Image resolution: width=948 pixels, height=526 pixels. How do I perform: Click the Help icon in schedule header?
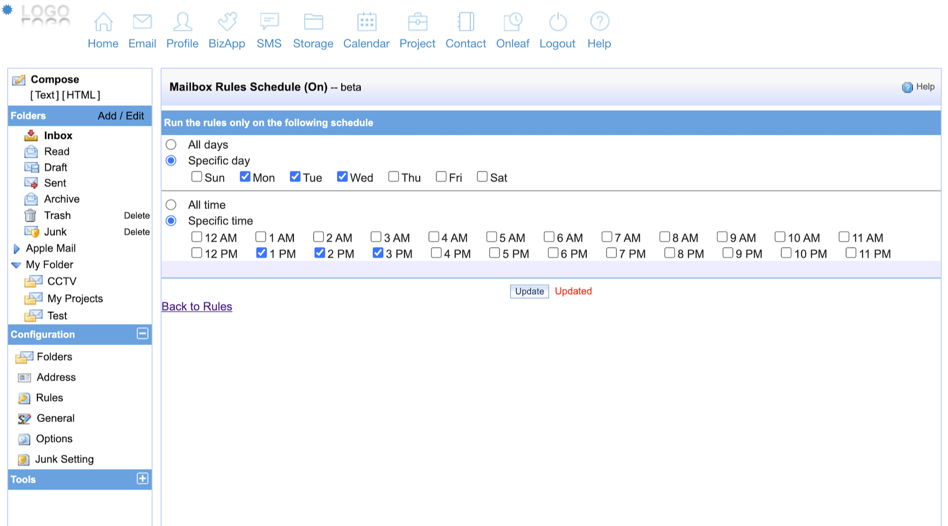907,87
